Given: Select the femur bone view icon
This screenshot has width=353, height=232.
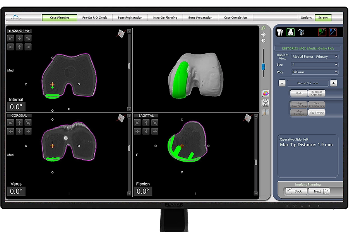Looking at the screenshot, I should coord(290,32).
